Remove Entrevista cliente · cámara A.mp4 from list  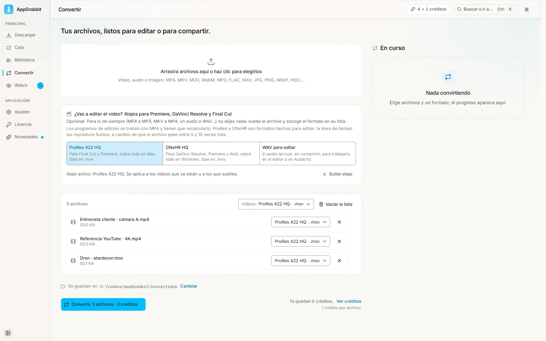tap(339, 222)
